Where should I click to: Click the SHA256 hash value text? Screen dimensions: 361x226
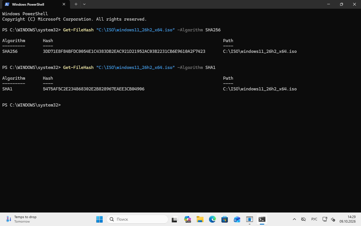click(124, 51)
